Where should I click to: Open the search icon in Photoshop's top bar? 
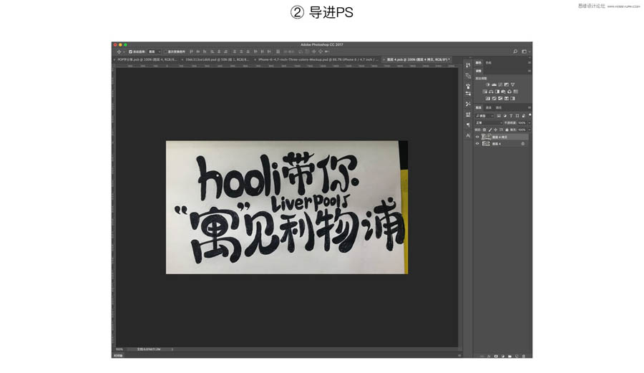pos(515,52)
